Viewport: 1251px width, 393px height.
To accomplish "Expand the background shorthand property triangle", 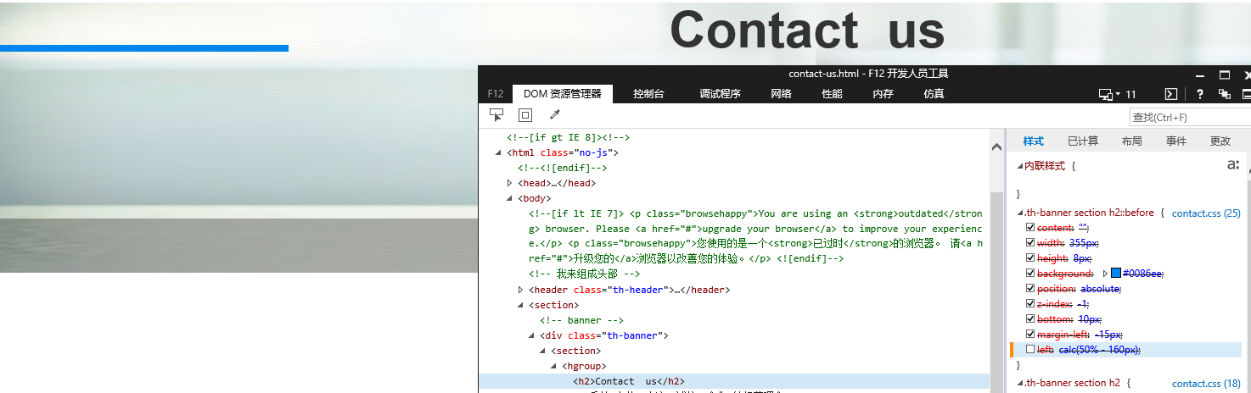I will (1105, 274).
